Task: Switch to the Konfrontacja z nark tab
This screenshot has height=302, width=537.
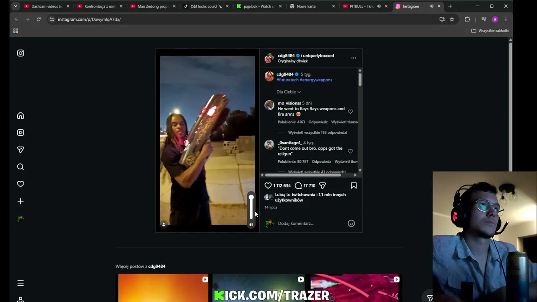Action: [99, 6]
